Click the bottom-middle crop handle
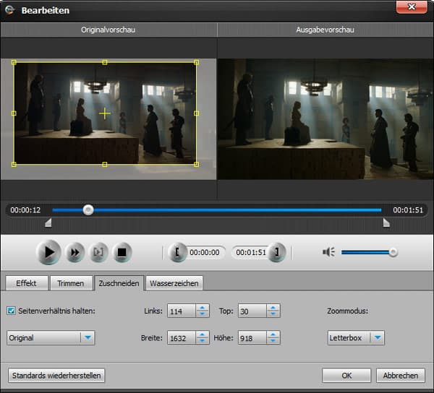Screen dimensions: 434x393 click(105, 165)
